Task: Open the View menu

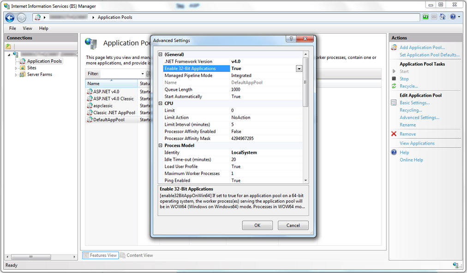Action: point(27,28)
